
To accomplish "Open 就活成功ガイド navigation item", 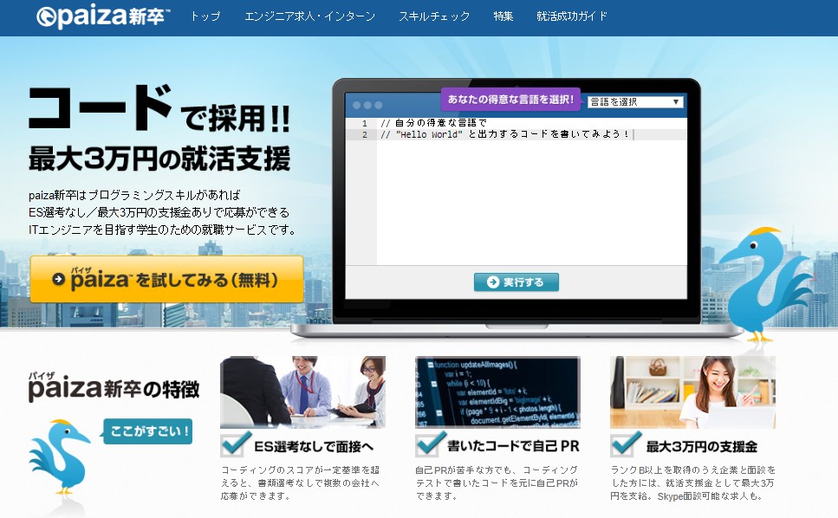I will click(572, 16).
